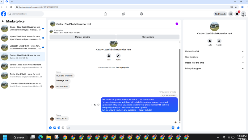Open message options three-dot icon
Screen dimensions: 248x140
point(91,105)
